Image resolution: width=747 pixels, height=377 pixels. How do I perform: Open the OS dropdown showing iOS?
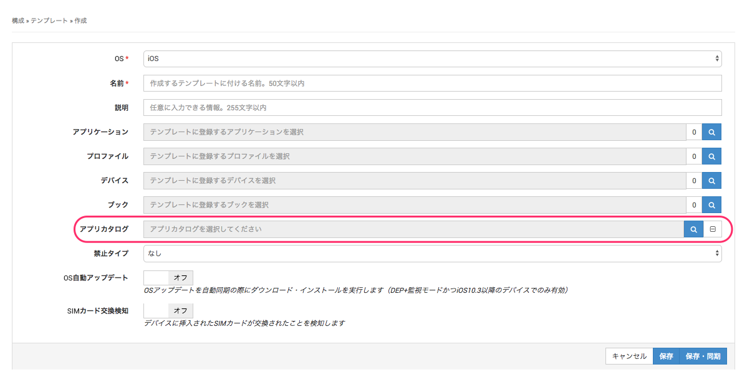tap(432, 59)
